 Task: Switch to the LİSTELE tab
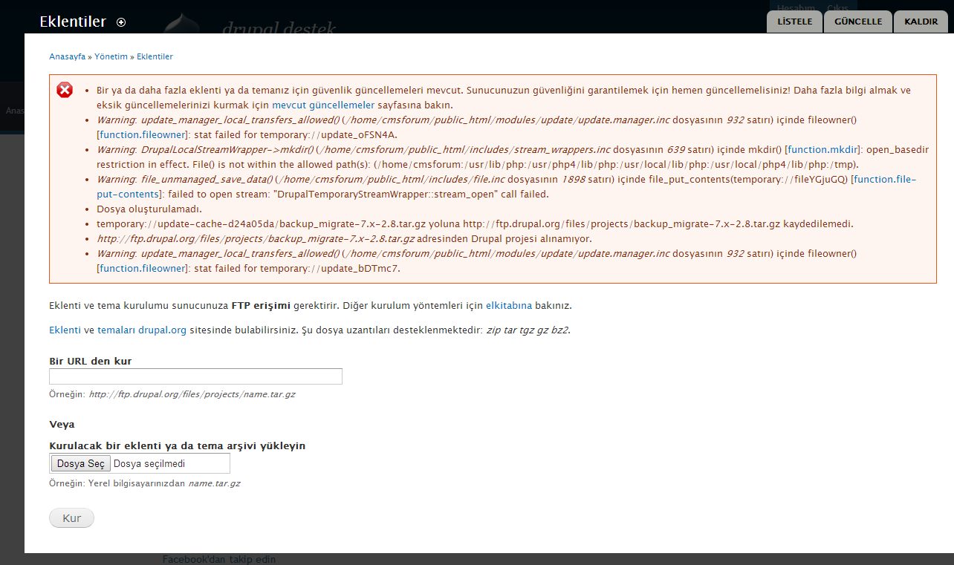(x=794, y=22)
